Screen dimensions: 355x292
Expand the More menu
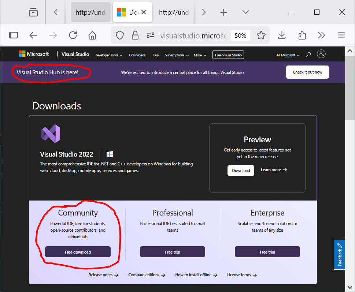click(200, 55)
